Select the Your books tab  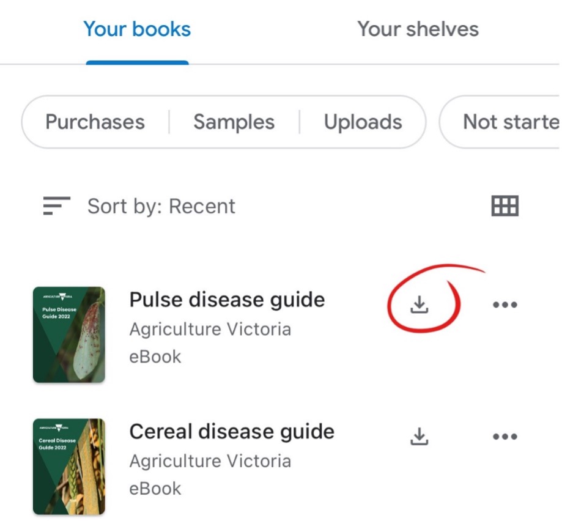point(137,28)
